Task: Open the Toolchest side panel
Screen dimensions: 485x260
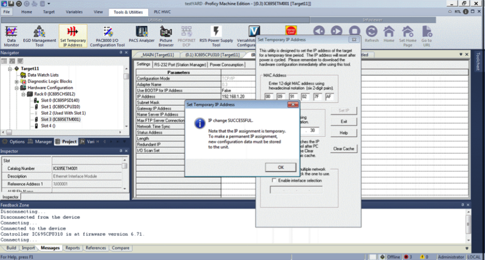Action: 478,61
